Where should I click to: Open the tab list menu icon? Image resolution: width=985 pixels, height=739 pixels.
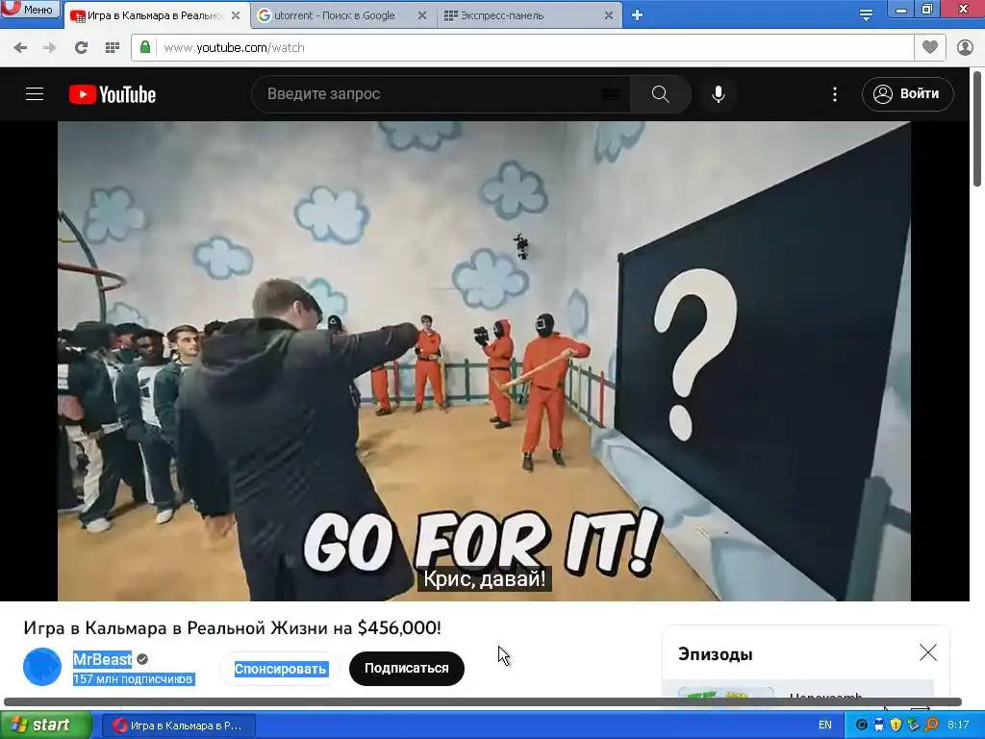(x=866, y=15)
